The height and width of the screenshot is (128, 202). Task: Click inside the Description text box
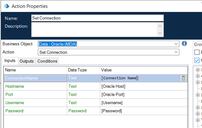click(x=95, y=30)
